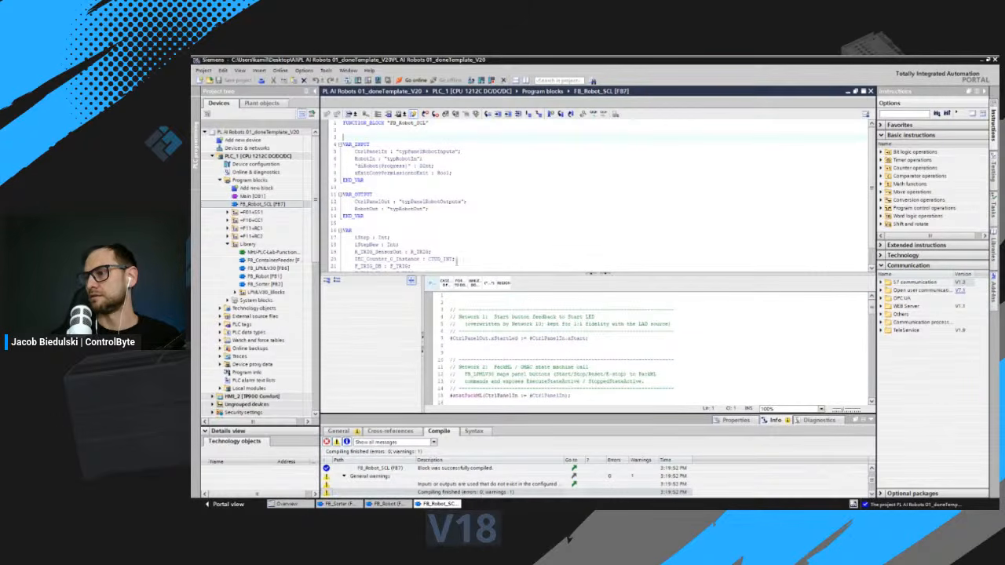Expand the =F01+SS1 group in tree
This screenshot has width=1005, height=565.
228,212
